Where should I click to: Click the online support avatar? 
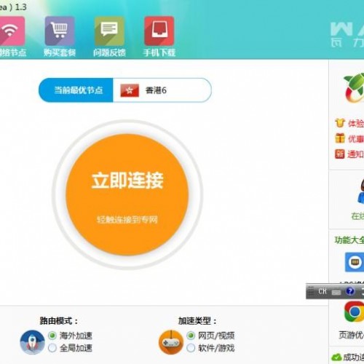coord(361,191)
